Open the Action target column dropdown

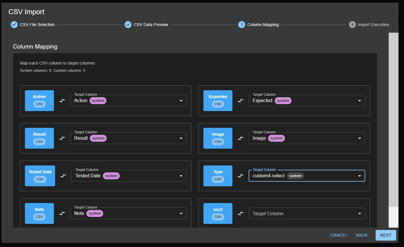128,101
